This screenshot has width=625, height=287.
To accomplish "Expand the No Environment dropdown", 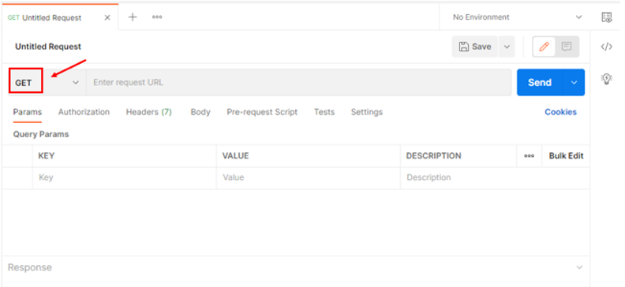I will [x=517, y=17].
